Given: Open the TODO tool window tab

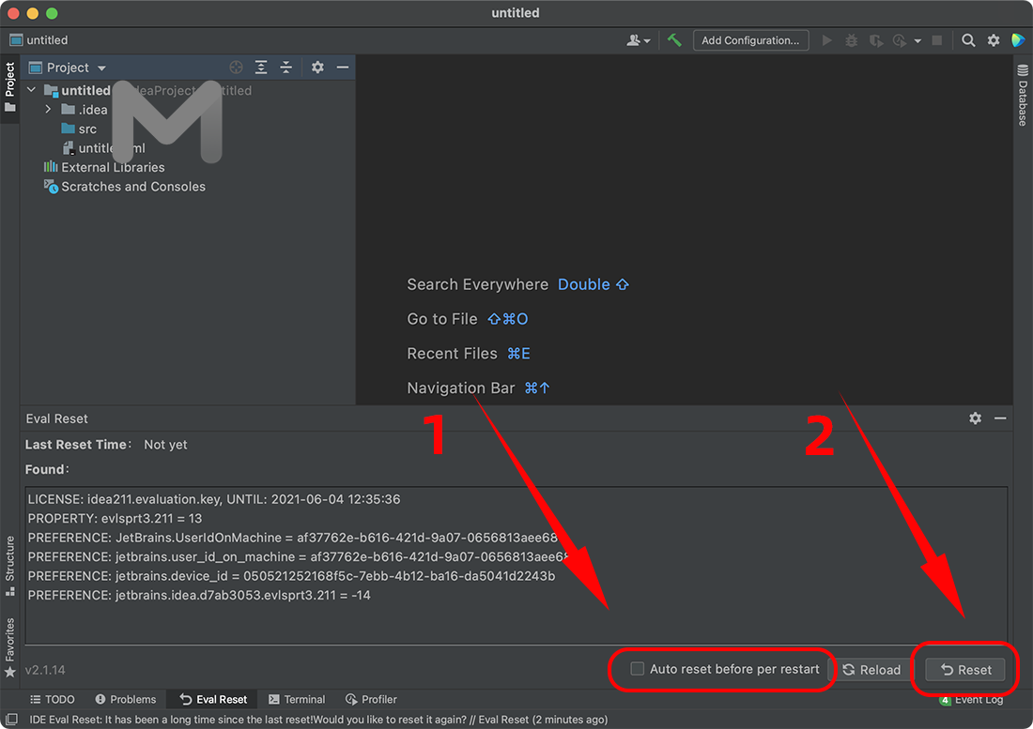Looking at the screenshot, I should (x=52, y=699).
